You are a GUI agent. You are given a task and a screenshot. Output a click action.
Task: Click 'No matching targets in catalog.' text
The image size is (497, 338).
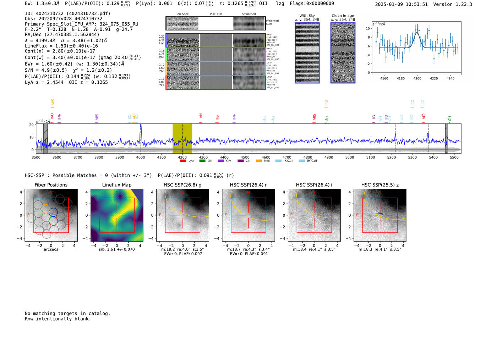67,314
